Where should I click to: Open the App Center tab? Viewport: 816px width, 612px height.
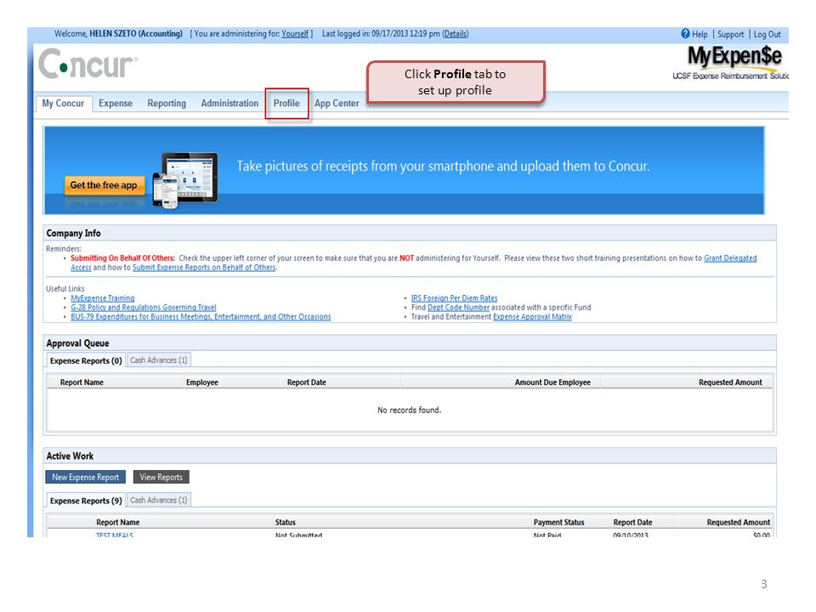[337, 103]
